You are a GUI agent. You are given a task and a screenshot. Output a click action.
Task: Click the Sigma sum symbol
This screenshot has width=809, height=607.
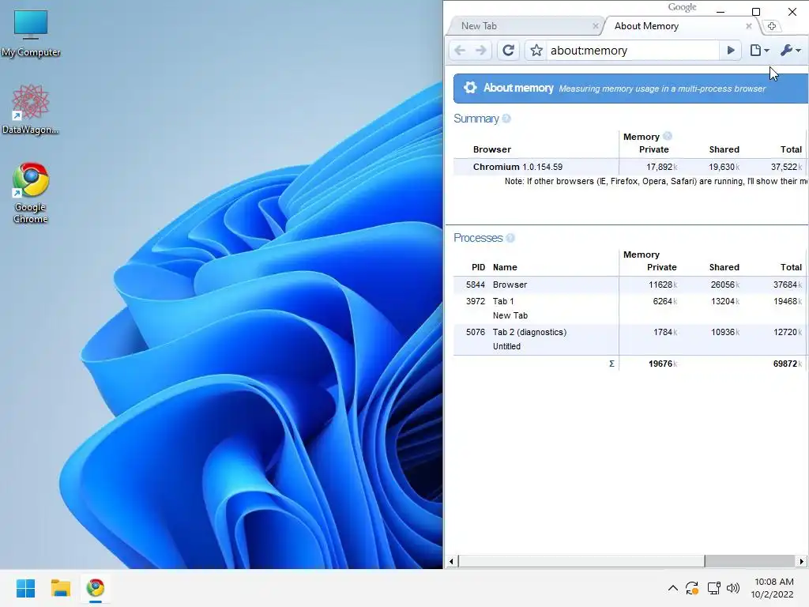[611, 364]
